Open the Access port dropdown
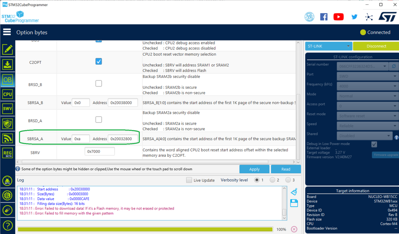Viewport: 399px width, 234px height. click(x=368, y=106)
